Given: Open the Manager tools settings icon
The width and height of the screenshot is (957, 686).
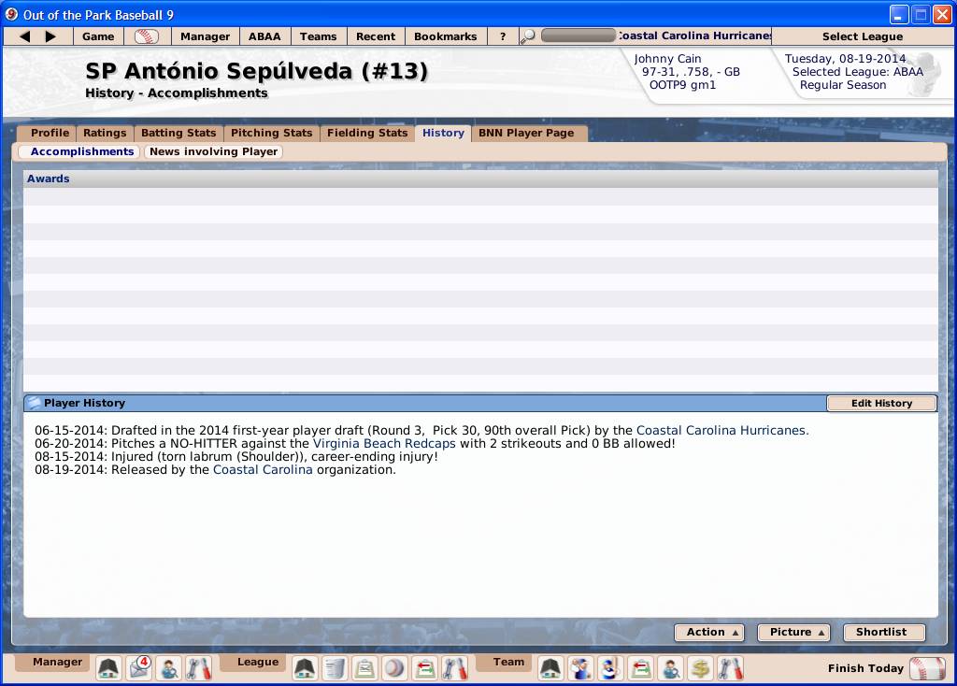Looking at the screenshot, I should tap(198, 668).
